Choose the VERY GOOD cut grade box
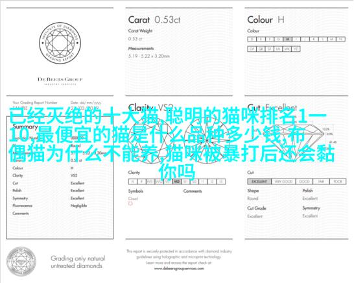The width and height of the screenshot is (354, 283). 283,182
